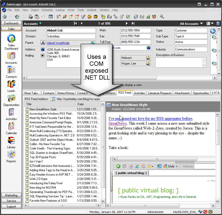Open the Mailing address type dropdown
The width and height of the screenshot is (222, 215).
(43, 56)
